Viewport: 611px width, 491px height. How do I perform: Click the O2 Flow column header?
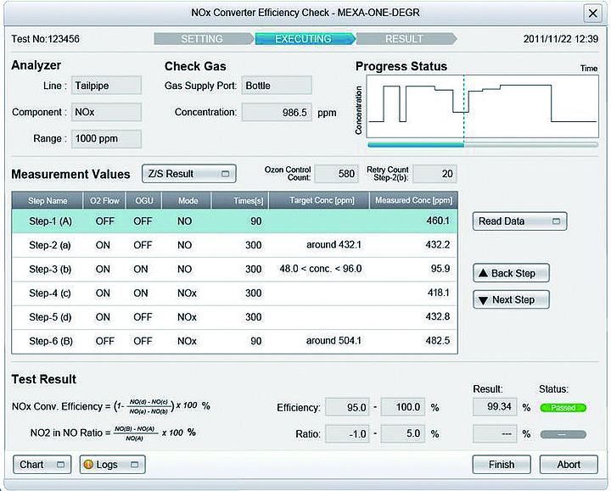point(104,200)
